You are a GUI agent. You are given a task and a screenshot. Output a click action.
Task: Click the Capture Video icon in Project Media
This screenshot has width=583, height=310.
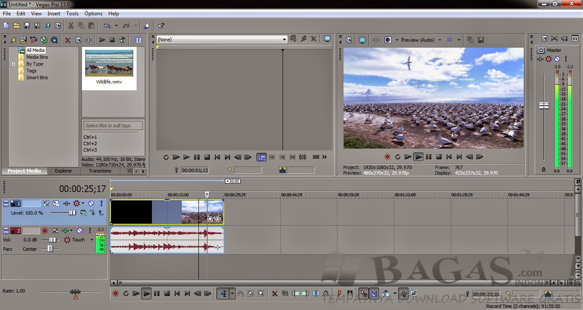[33, 40]
